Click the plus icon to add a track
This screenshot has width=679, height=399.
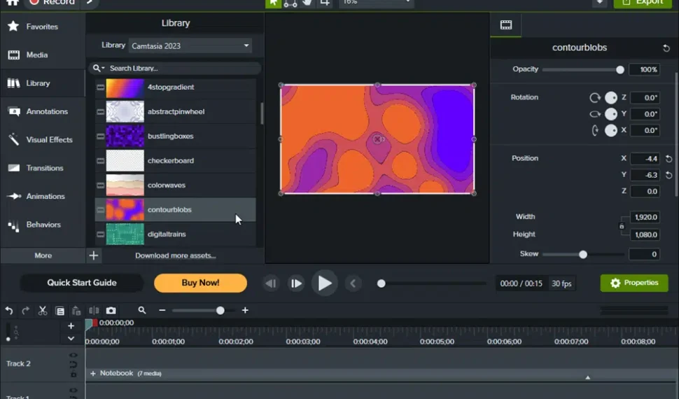click(71, 326)
